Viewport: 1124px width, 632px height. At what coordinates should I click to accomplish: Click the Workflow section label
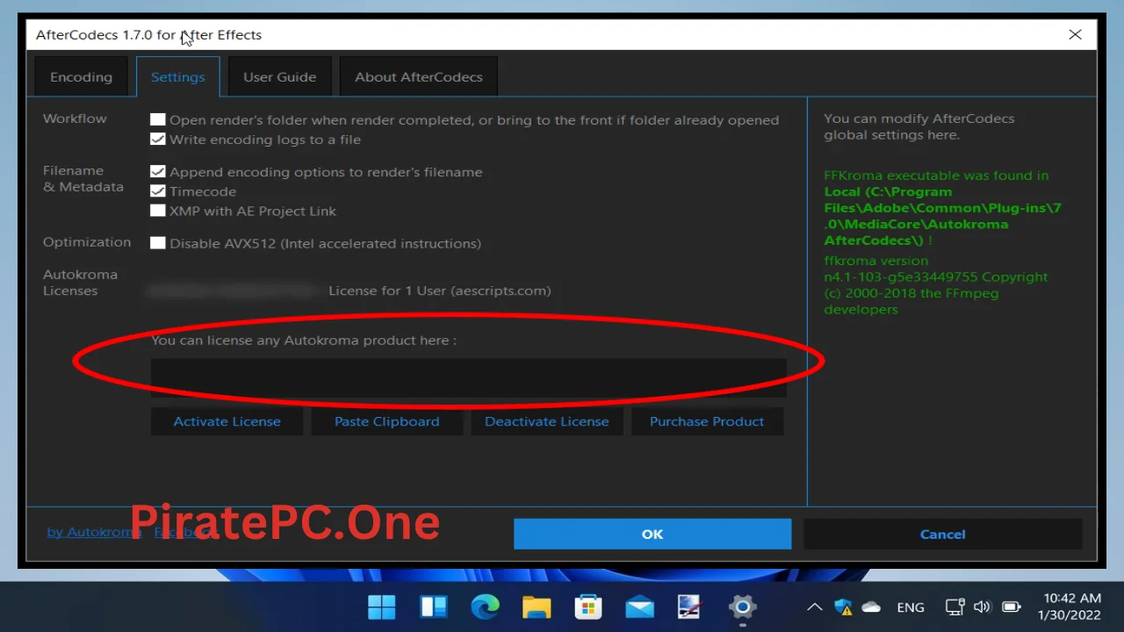[75, 118]
